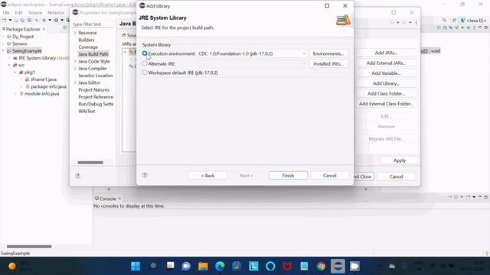
Task: Open the Refactor menu in Eclipse
Action: tap(56, 12)
